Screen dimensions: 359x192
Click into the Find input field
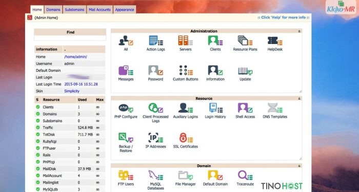point(70,38)
